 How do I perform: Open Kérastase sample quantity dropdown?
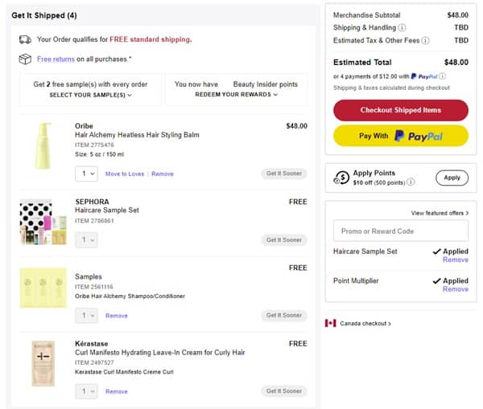coord(86,391)
